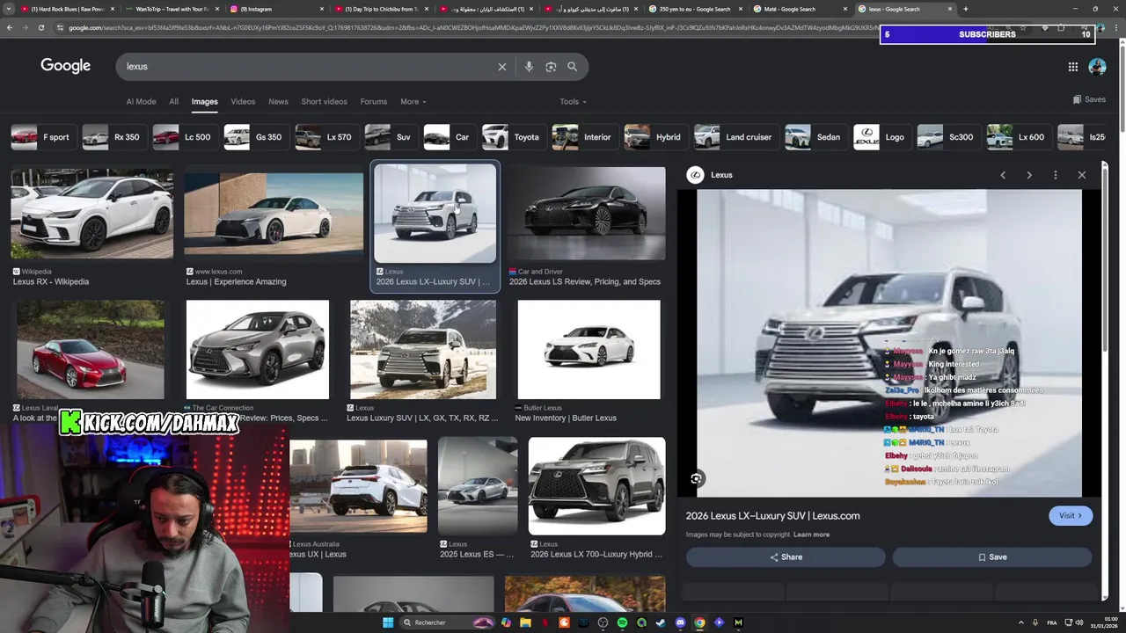Open Windows Start menu
This screenshot has width=1126, height=633.
pos(388,622)
